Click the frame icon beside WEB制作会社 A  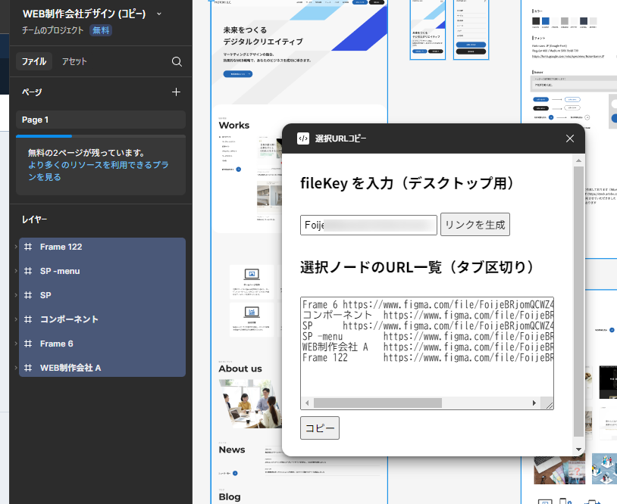[28, 368]
